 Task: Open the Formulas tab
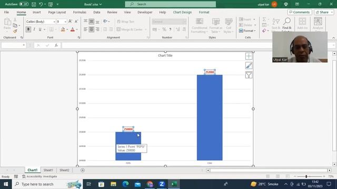[80, 12]
